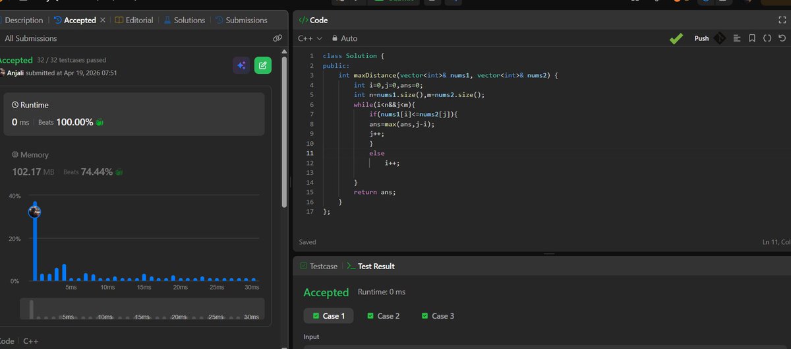
Task: Click the panel divider handle beside the editor
Action: click(x=291, y=183)
